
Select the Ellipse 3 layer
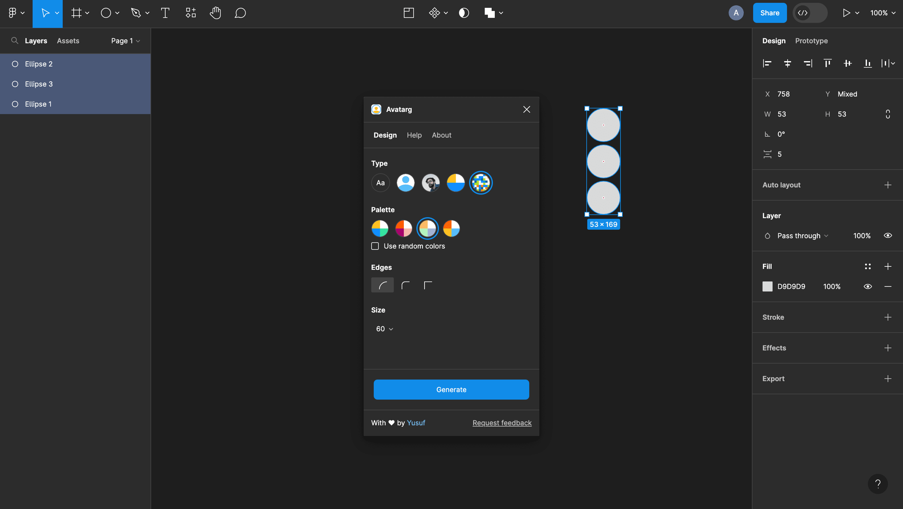coord(39,84)
